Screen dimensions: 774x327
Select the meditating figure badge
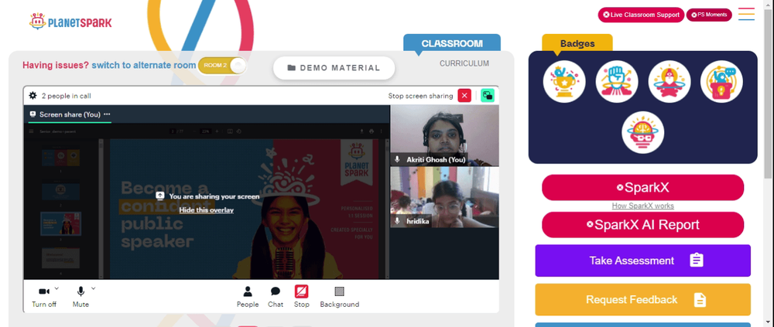(669, 81)
